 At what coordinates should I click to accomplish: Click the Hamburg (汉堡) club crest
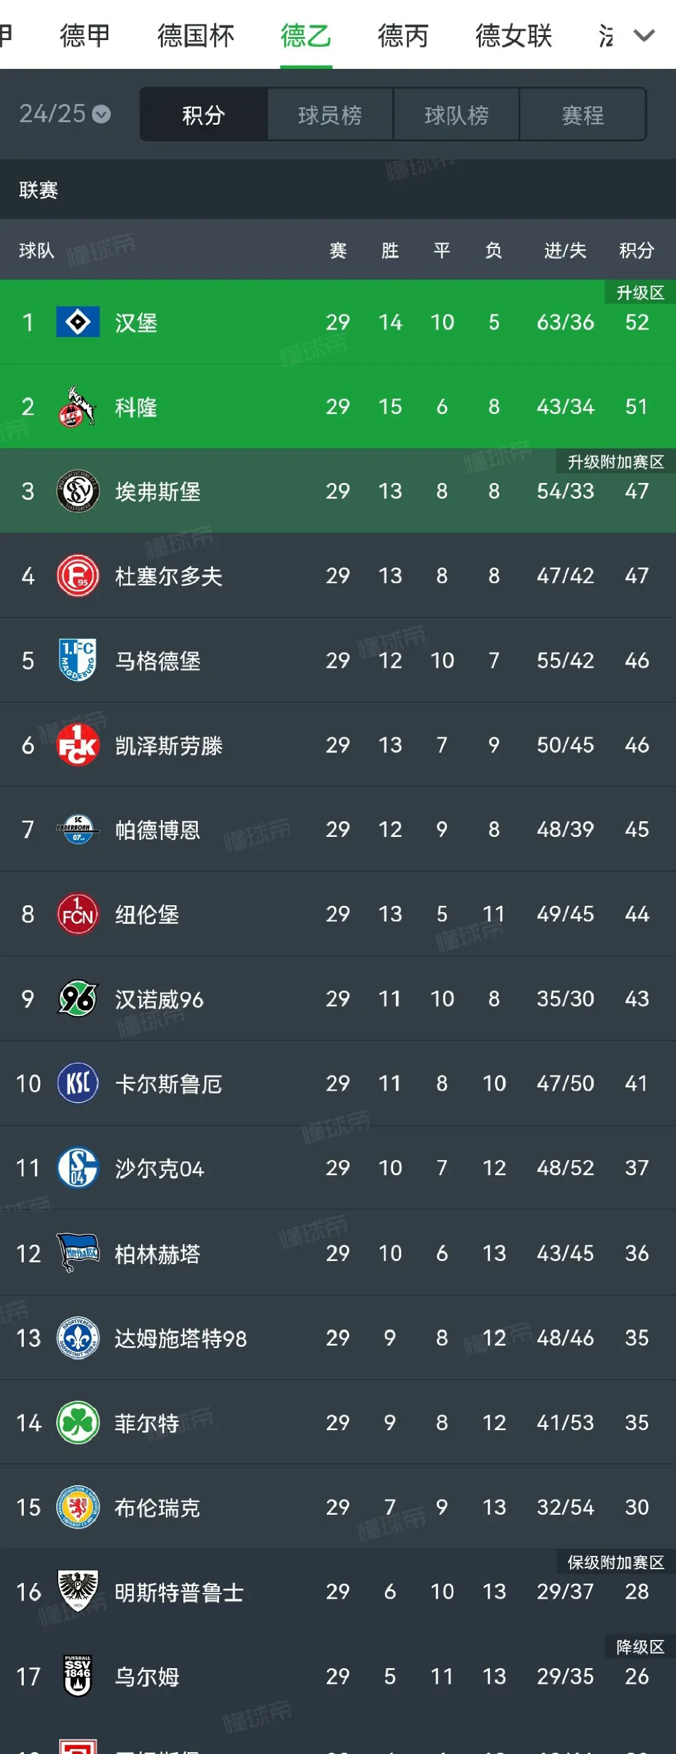78,322
